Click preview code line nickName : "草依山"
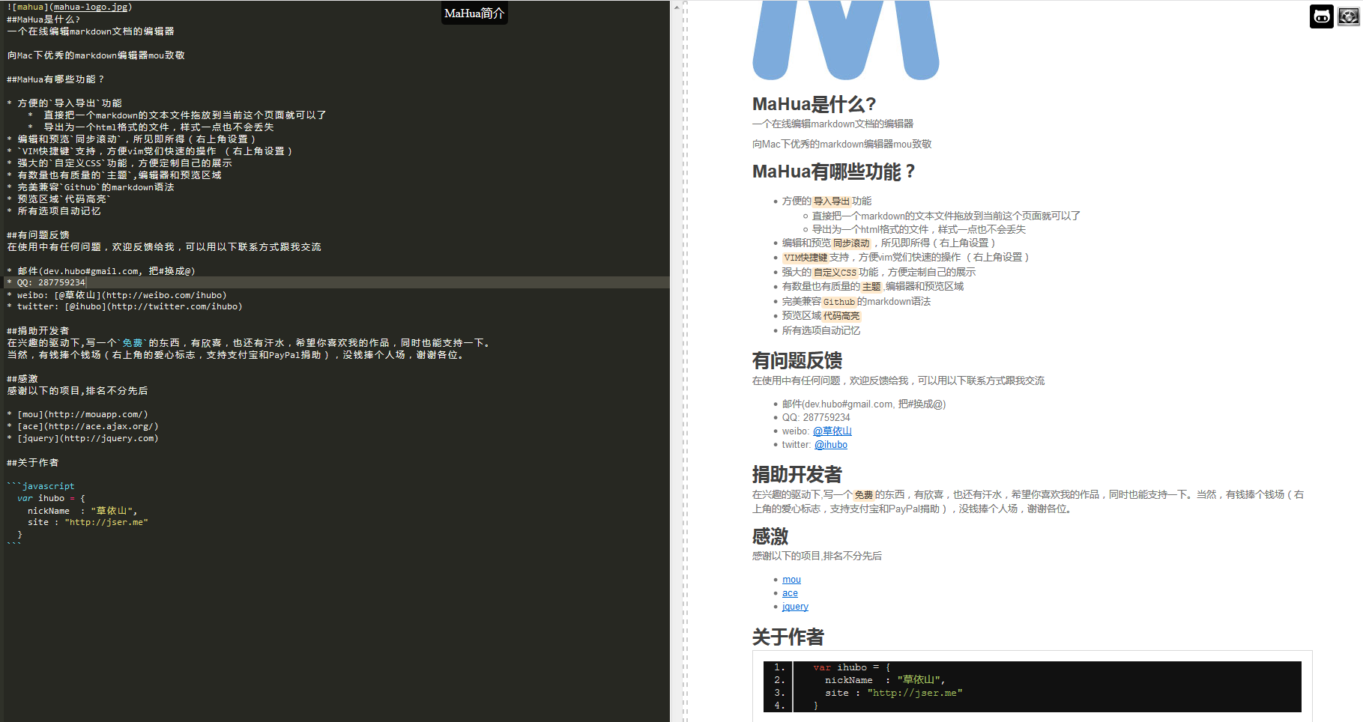 pos(885,680)
